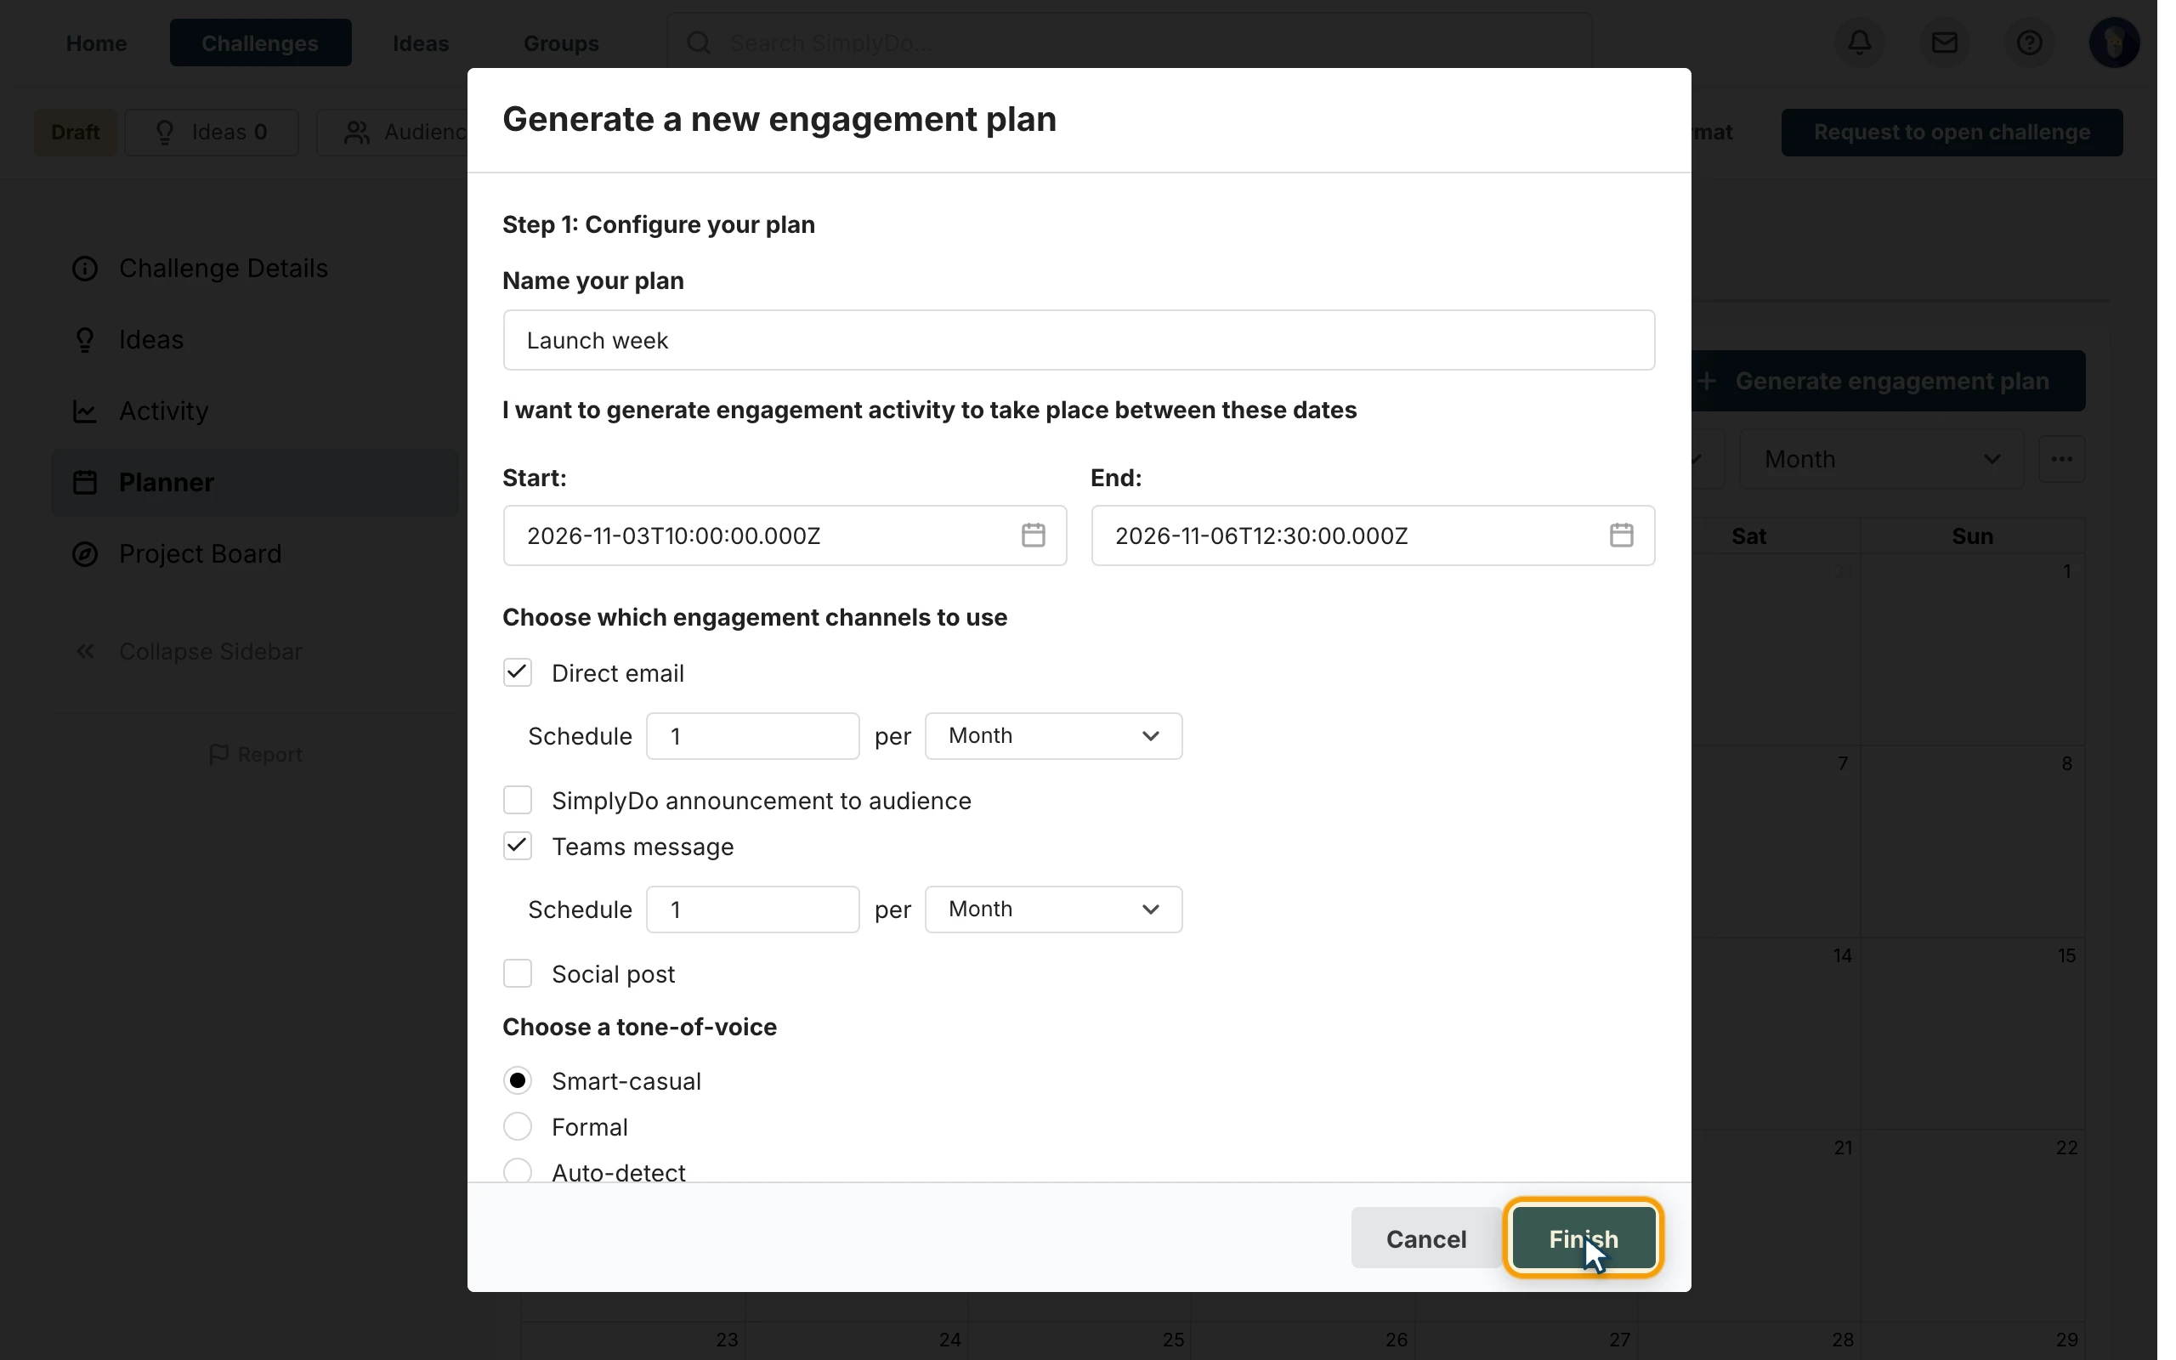
Task: Select the Smart-casual tone radio button
Action: pos(517,1081)
